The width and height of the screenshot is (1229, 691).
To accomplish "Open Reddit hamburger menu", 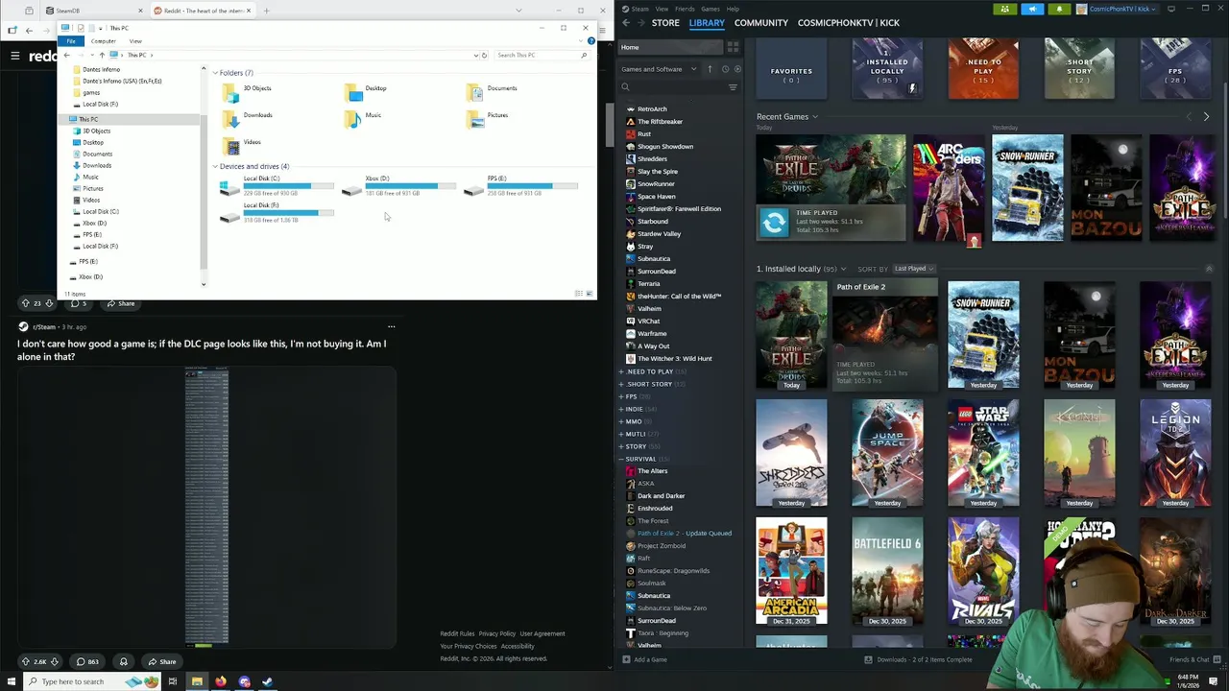I will [14, 56].
